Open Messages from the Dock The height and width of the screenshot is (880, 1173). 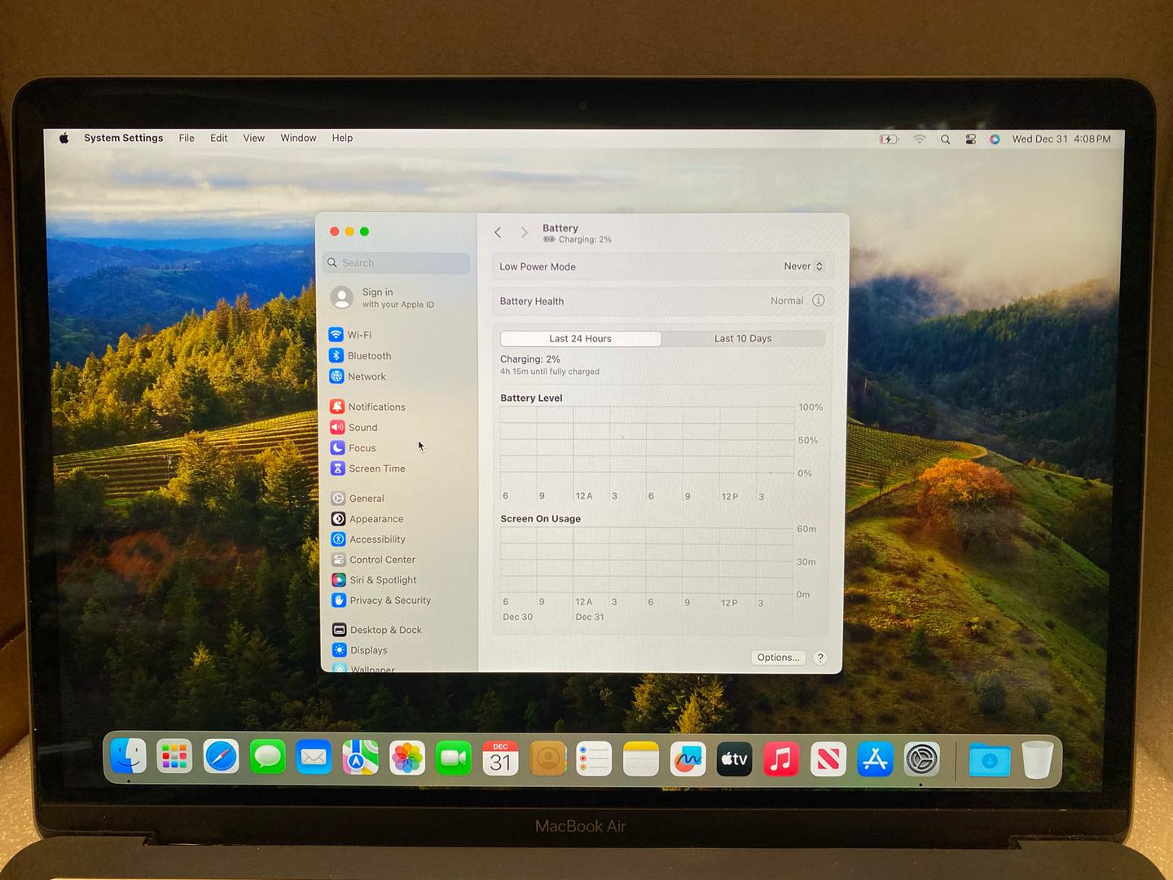tap(268, 758)
